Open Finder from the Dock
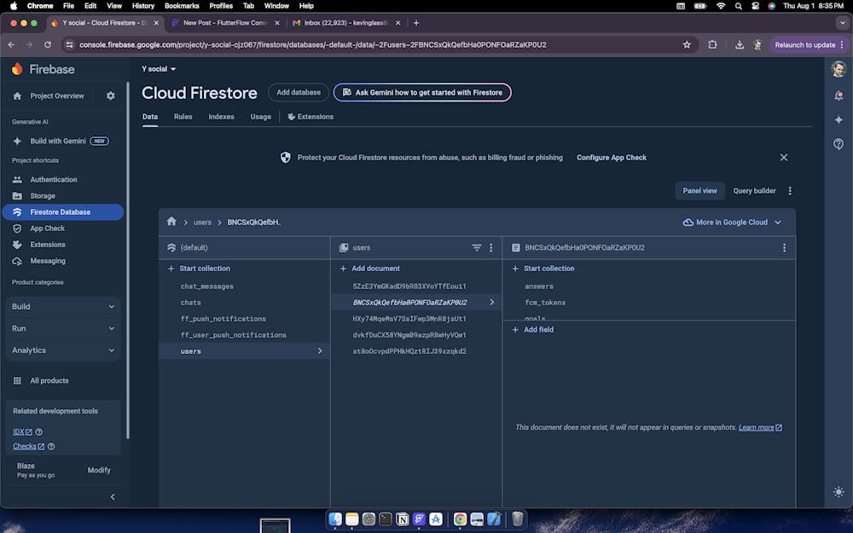 coord(335,519)
